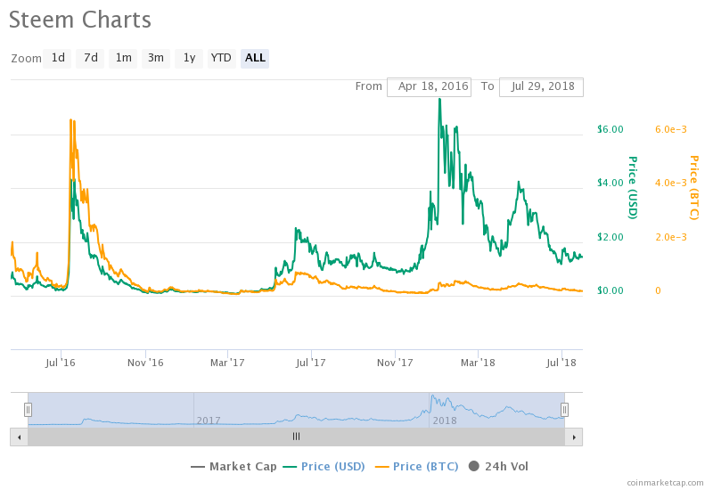The width and height of the screenshot is (713, 490).
Task: Select the ALL zoom button
Action: 255,58
